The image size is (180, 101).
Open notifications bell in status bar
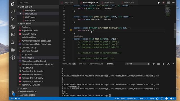172,98
